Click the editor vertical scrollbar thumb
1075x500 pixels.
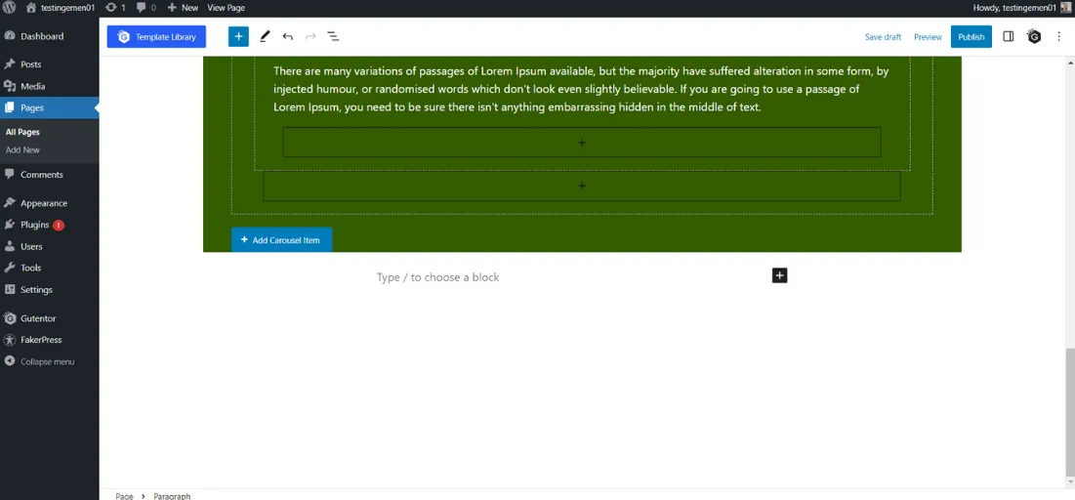[x=1069, y=411]
